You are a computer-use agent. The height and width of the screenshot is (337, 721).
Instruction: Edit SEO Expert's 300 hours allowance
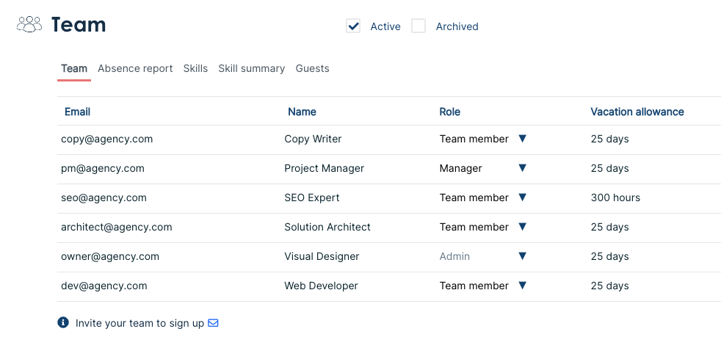click(x=615, y=198)
